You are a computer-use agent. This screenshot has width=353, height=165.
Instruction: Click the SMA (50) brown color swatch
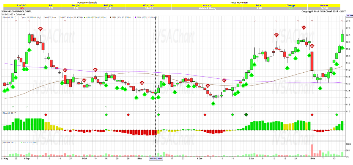[x=111, y=17]
